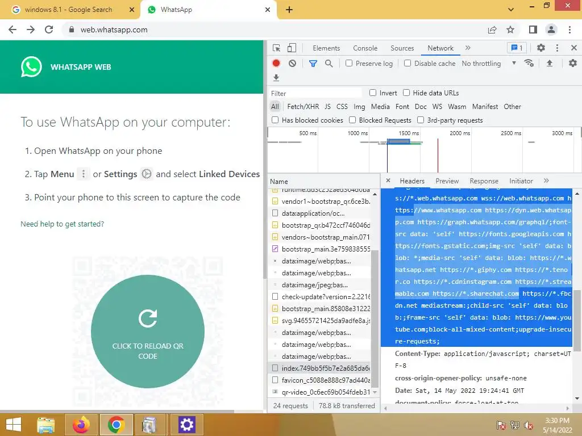Open Chrome profile avatar icon
The image size is (582, 436).
tap(551, 30)
